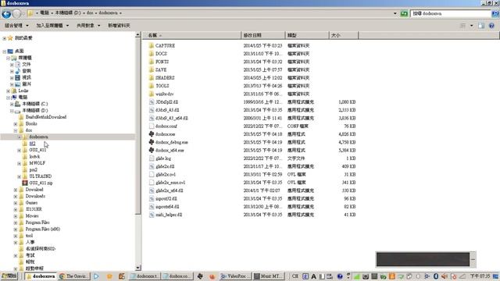The height and width of the screenshot is (281, 500).
Task: Click the Favorites star in navigation pane
Action: [x=10, y=38]
